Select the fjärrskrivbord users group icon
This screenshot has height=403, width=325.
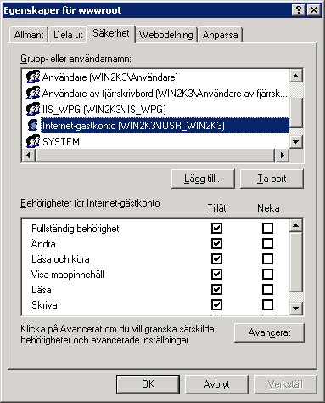(33, 93)
